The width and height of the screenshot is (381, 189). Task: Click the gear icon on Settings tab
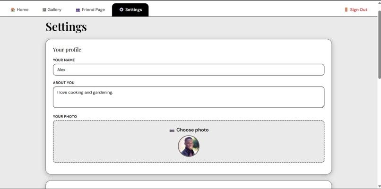click(x=121, y=10)
